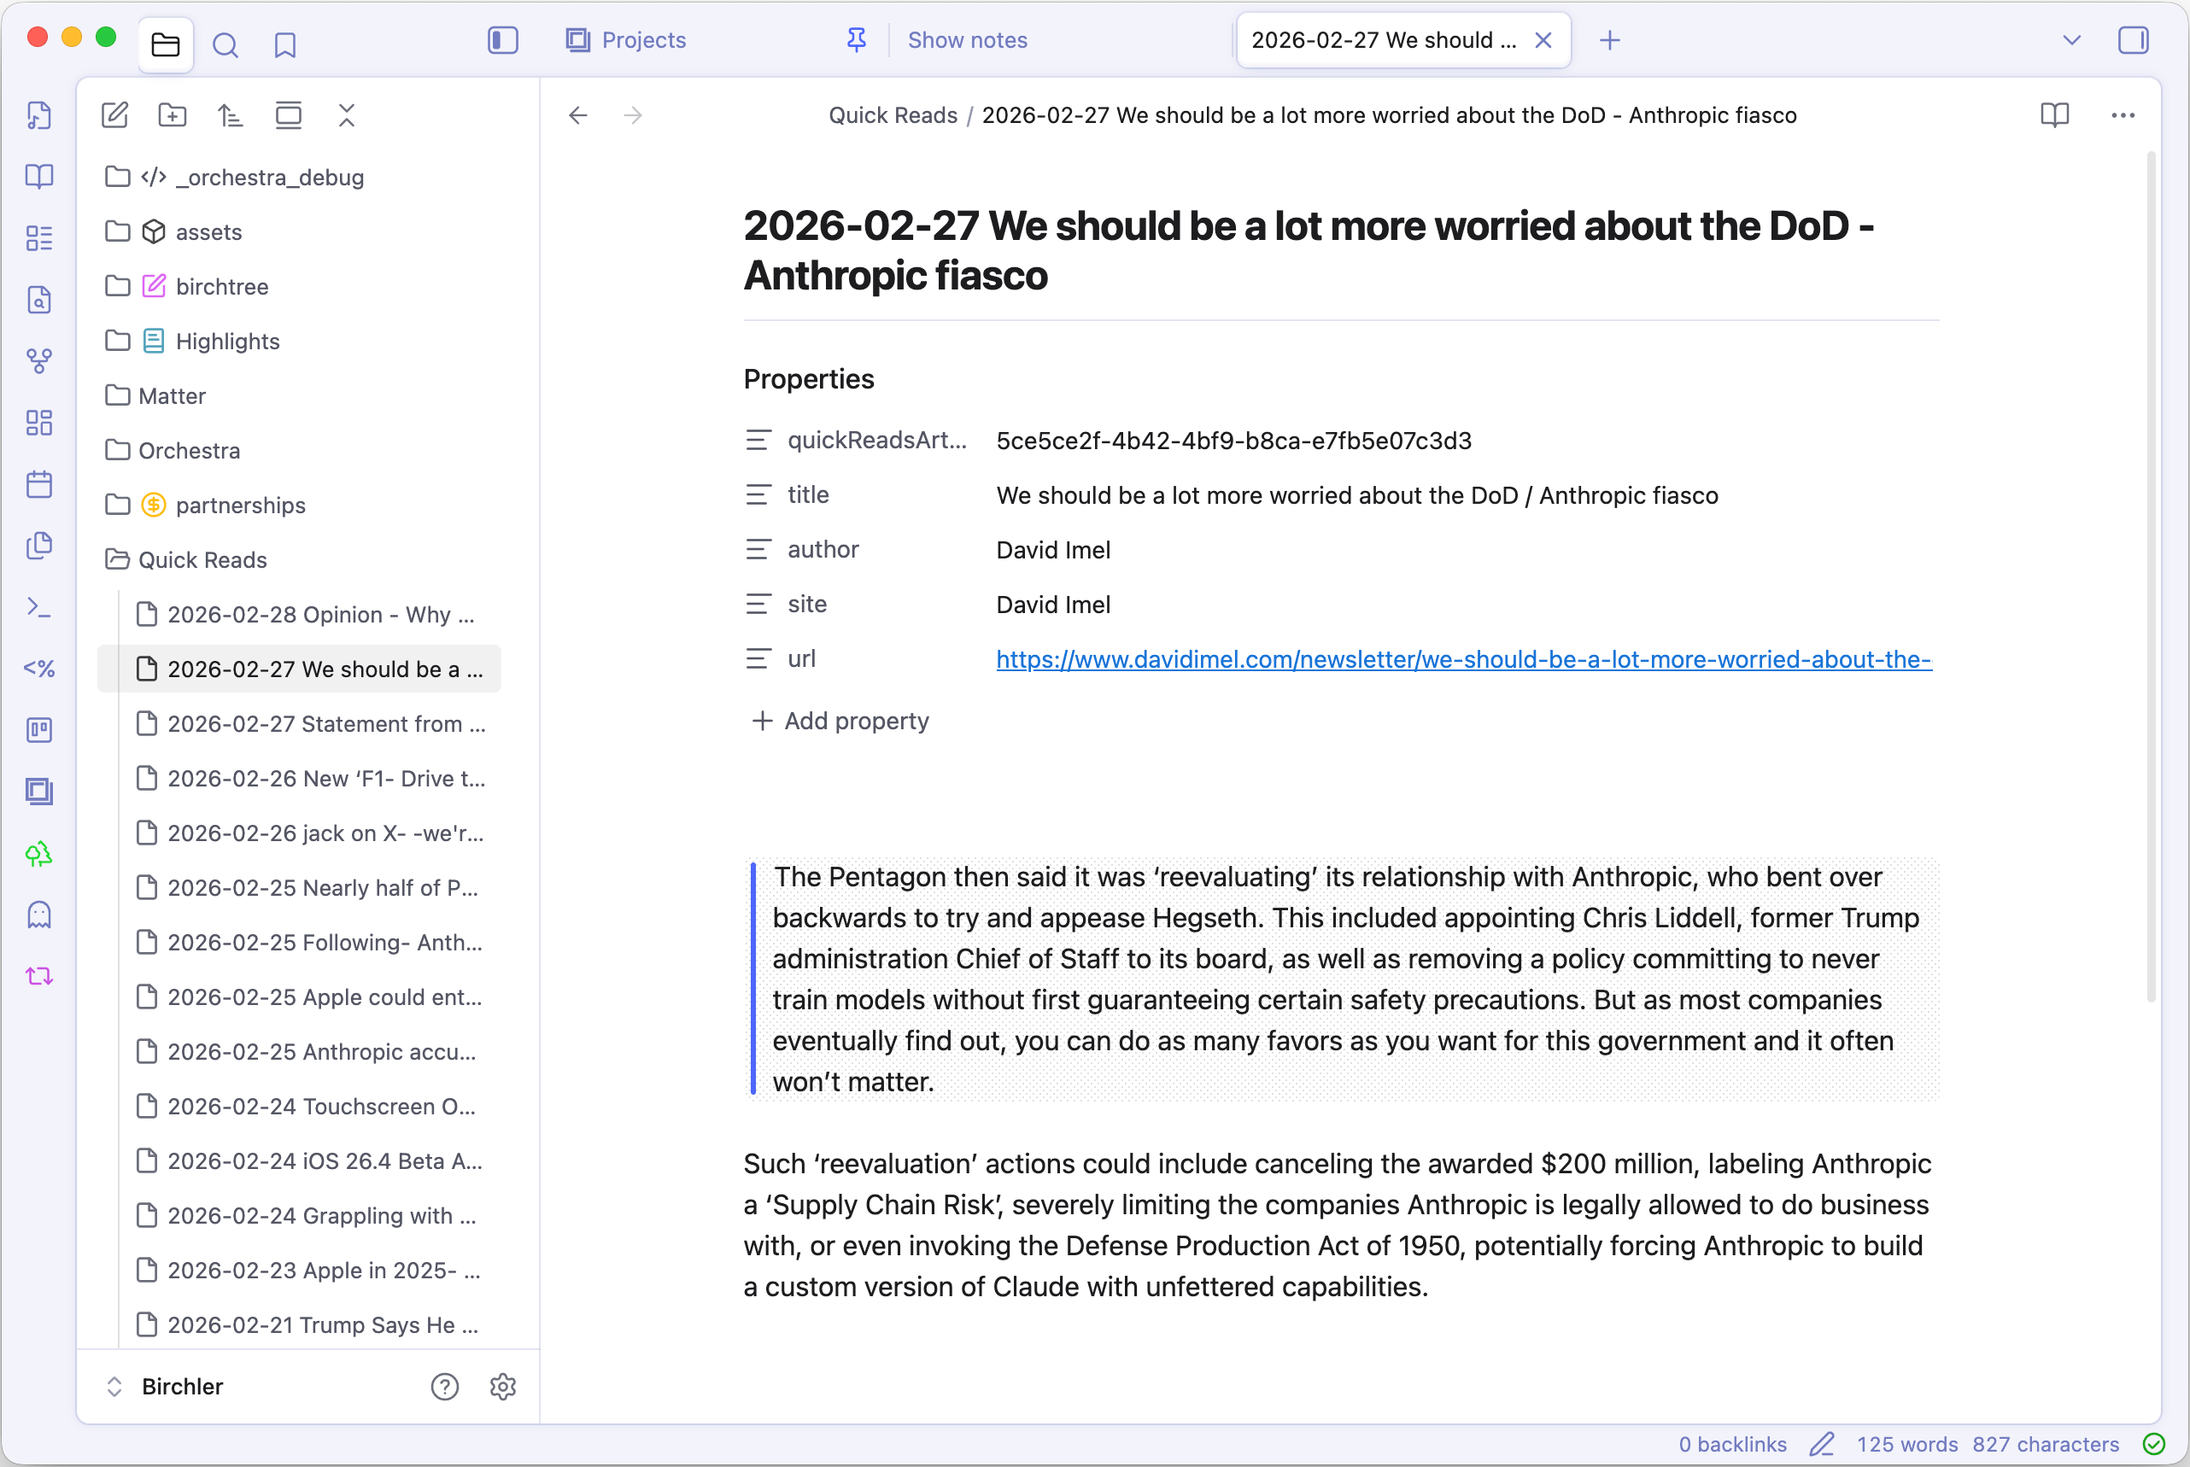Click the sync status checkmark icon
Screen dimensions: 2190x1467
[2153, 1445]
